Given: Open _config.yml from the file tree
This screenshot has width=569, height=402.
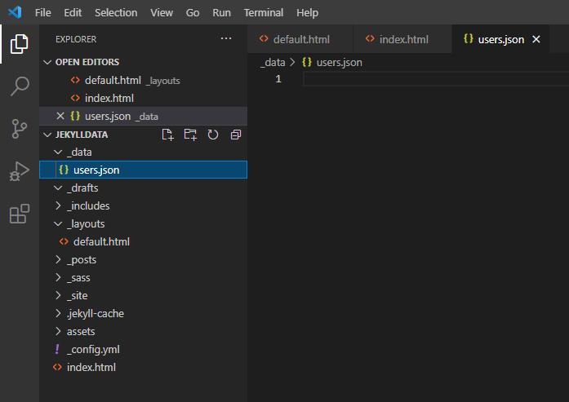Looking at the screenshot, I should click(x=93, y=350).
